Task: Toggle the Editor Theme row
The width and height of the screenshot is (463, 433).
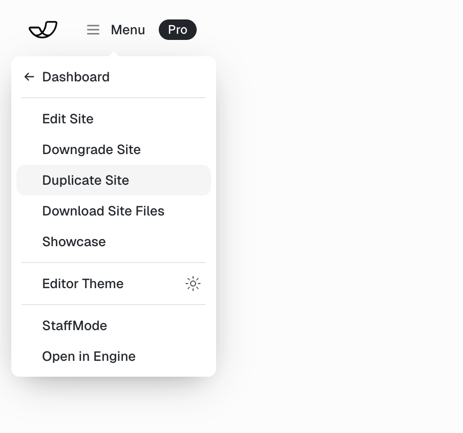Action: click(82, 284)
